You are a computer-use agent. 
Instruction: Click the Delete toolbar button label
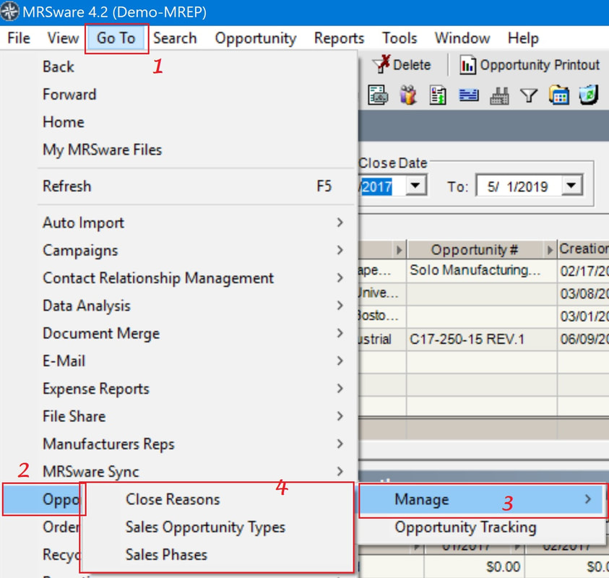412,64
